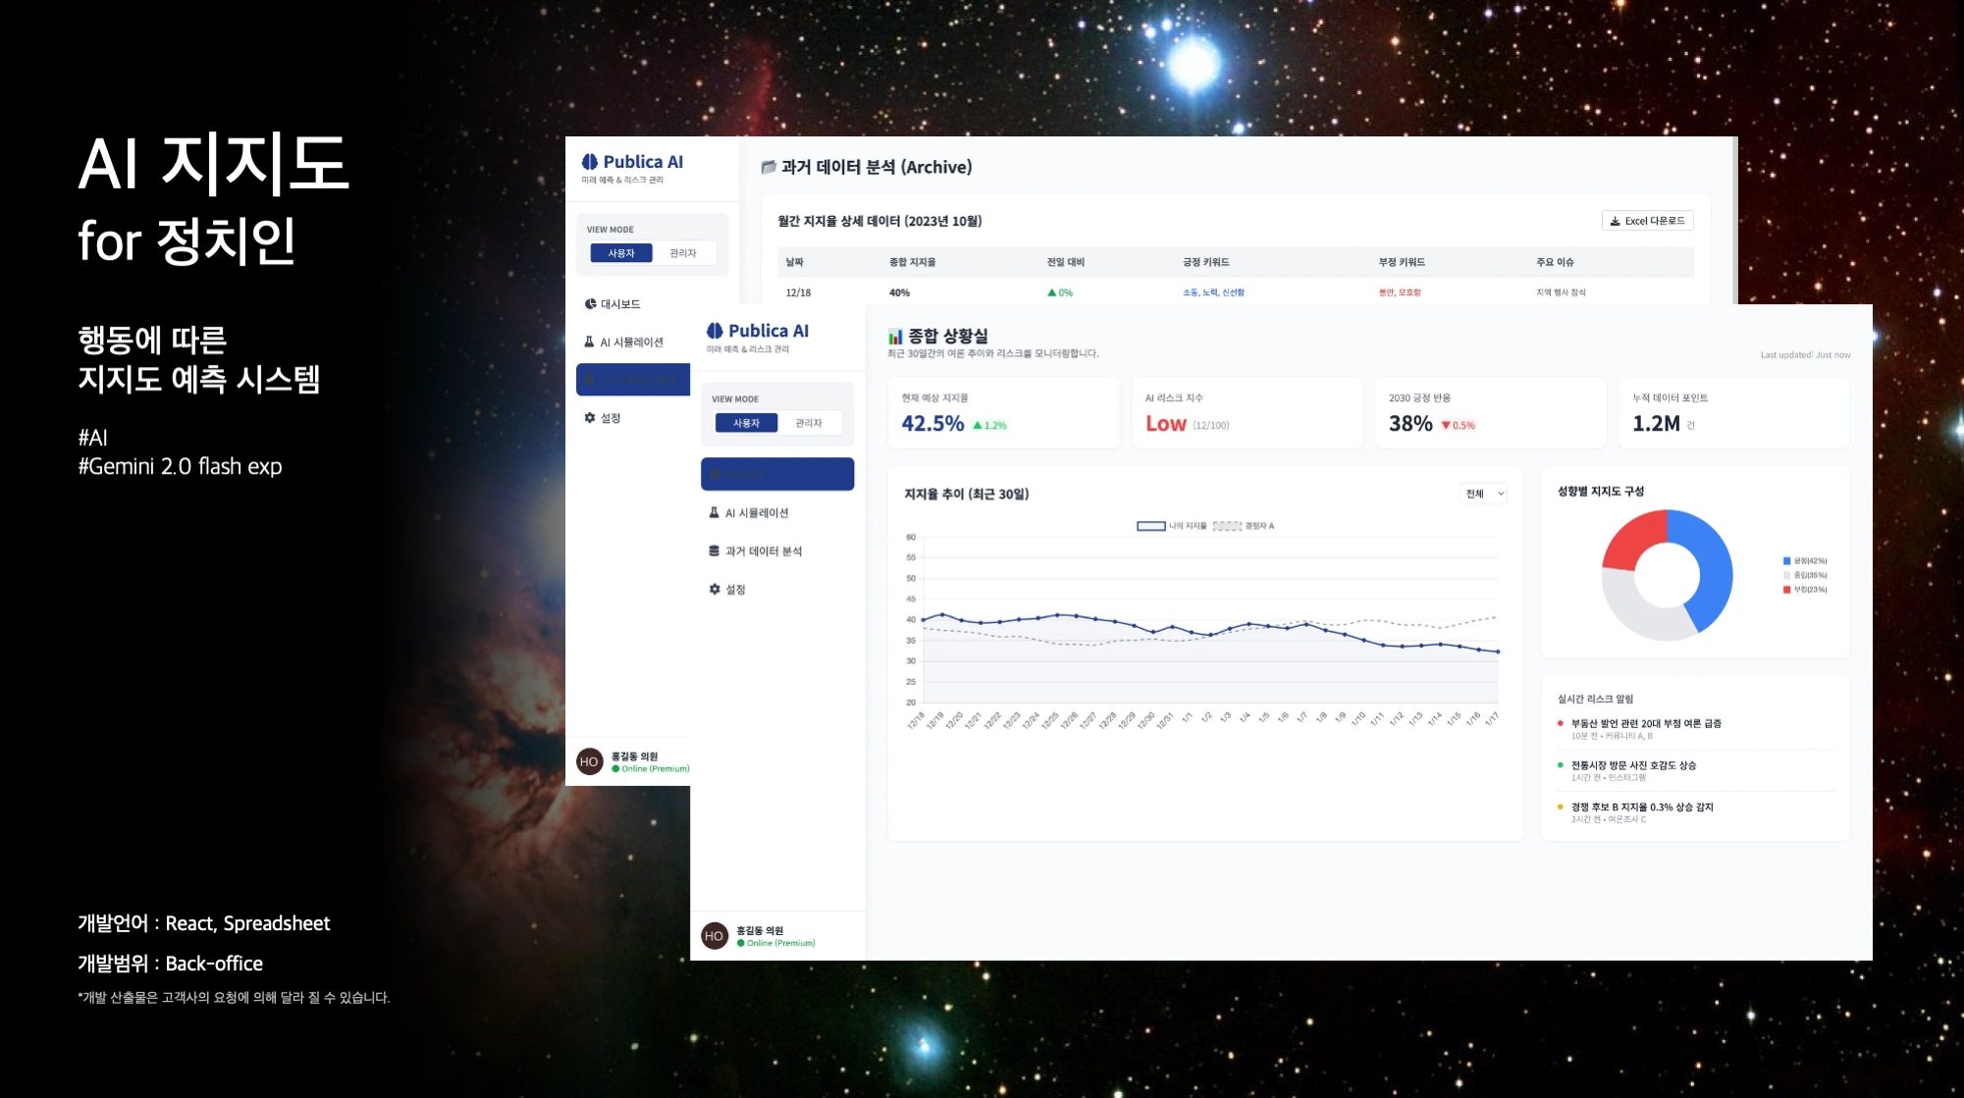This screenshot has width=1964, height=1098.
Task: Open 설정 gear icon in the front dashboard sidebar
Action: (x=714, y=590)
